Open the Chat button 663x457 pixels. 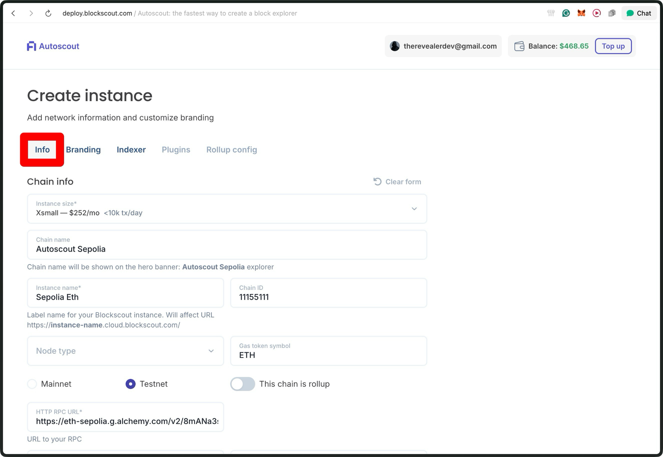[639, 13]
